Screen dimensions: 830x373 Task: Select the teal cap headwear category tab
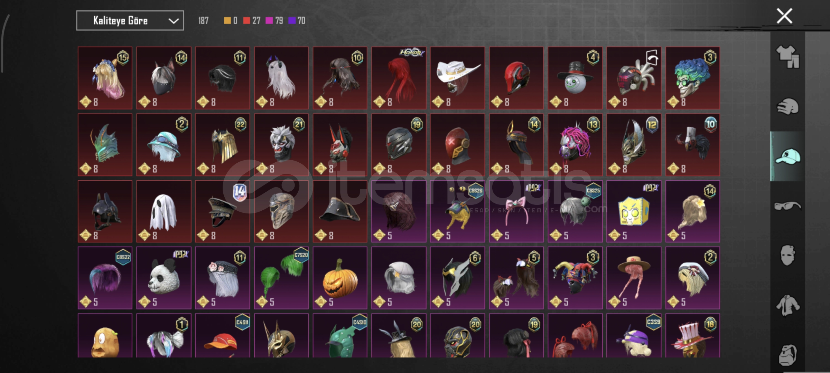[787, 156]
